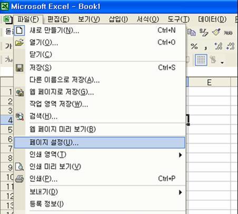Click the icon left of the format painter

[204, 33]
